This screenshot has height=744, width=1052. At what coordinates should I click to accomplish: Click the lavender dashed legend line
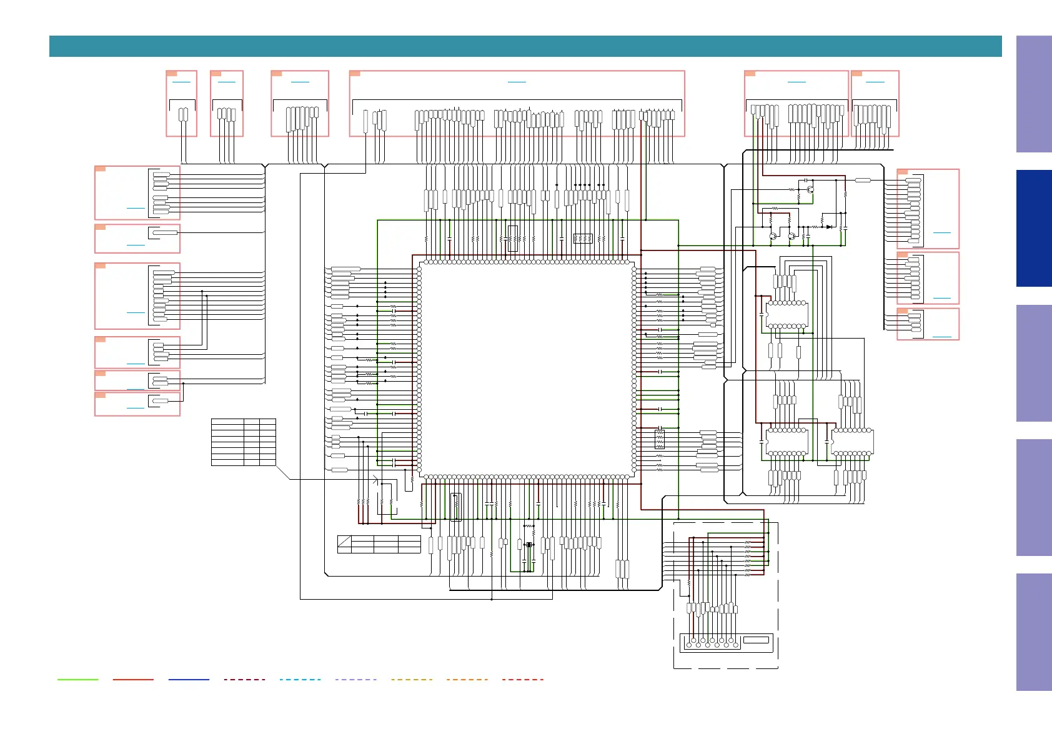[x=355, y=680]
